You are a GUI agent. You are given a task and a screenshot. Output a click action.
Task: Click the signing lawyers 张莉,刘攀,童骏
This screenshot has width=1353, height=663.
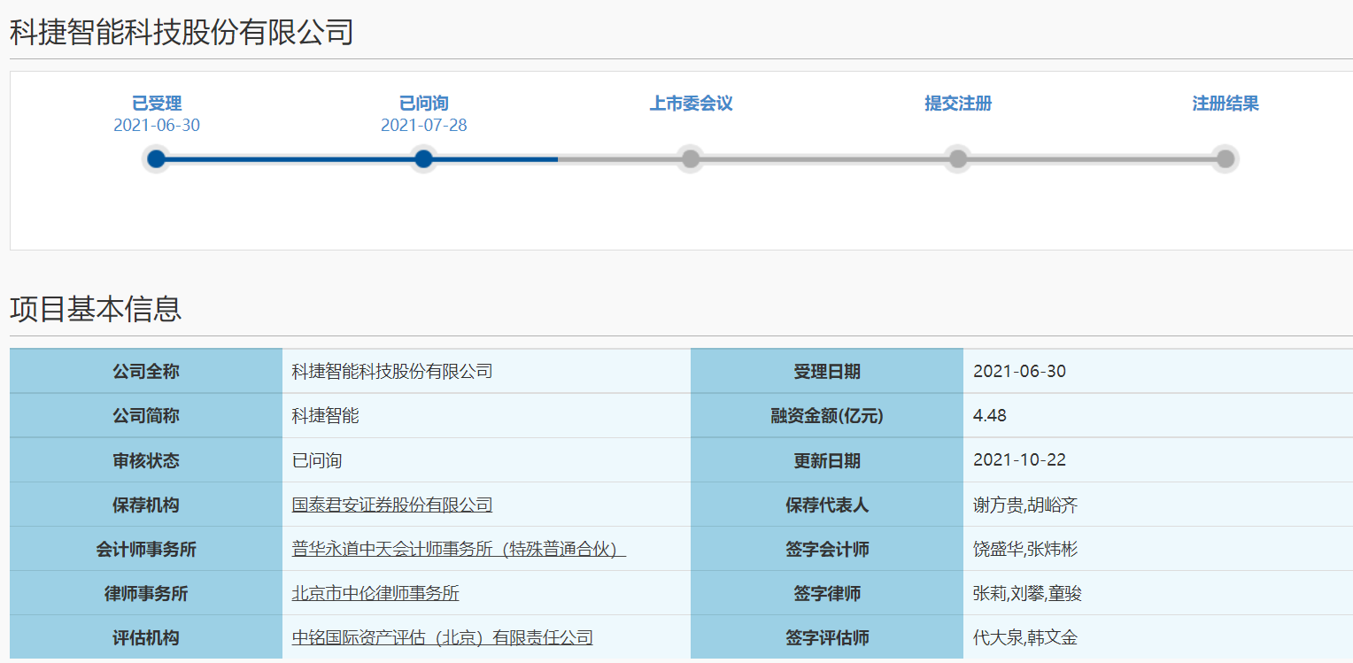pos(1027,593)
